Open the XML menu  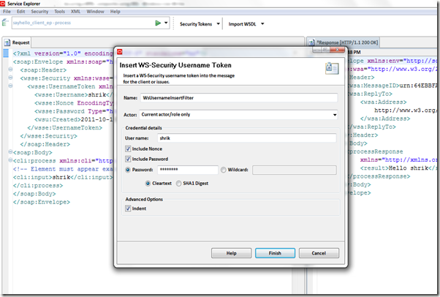click(x=75, y=12)
